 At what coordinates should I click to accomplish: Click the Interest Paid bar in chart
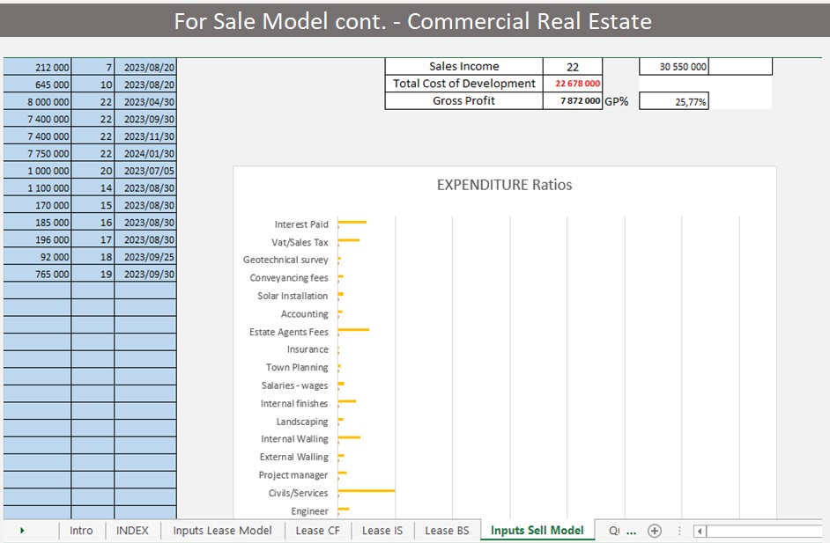[x=352, y=222]
